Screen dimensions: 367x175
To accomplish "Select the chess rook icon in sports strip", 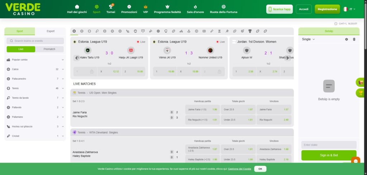I will 219,31.
